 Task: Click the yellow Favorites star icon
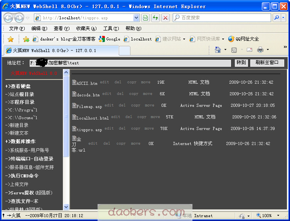click(x=10, y=39)
